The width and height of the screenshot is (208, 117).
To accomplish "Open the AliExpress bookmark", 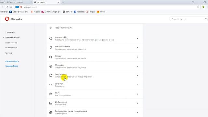I will coord(4,12).
